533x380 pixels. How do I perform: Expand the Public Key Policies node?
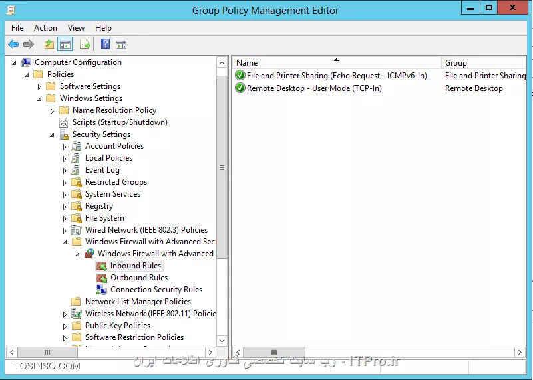(x=65, y=326)
